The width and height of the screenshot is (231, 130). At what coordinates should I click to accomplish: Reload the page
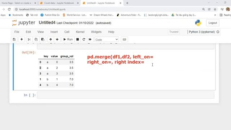point(9,9)
